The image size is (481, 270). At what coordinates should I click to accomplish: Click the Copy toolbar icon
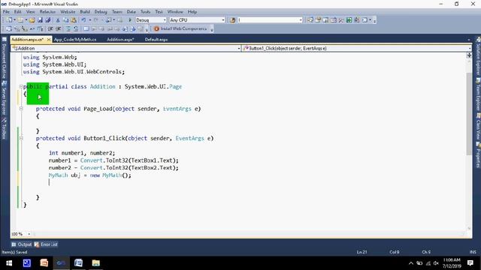(x=65, y=20)
